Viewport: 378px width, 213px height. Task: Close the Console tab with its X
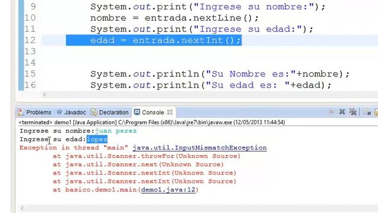[170, 112]
